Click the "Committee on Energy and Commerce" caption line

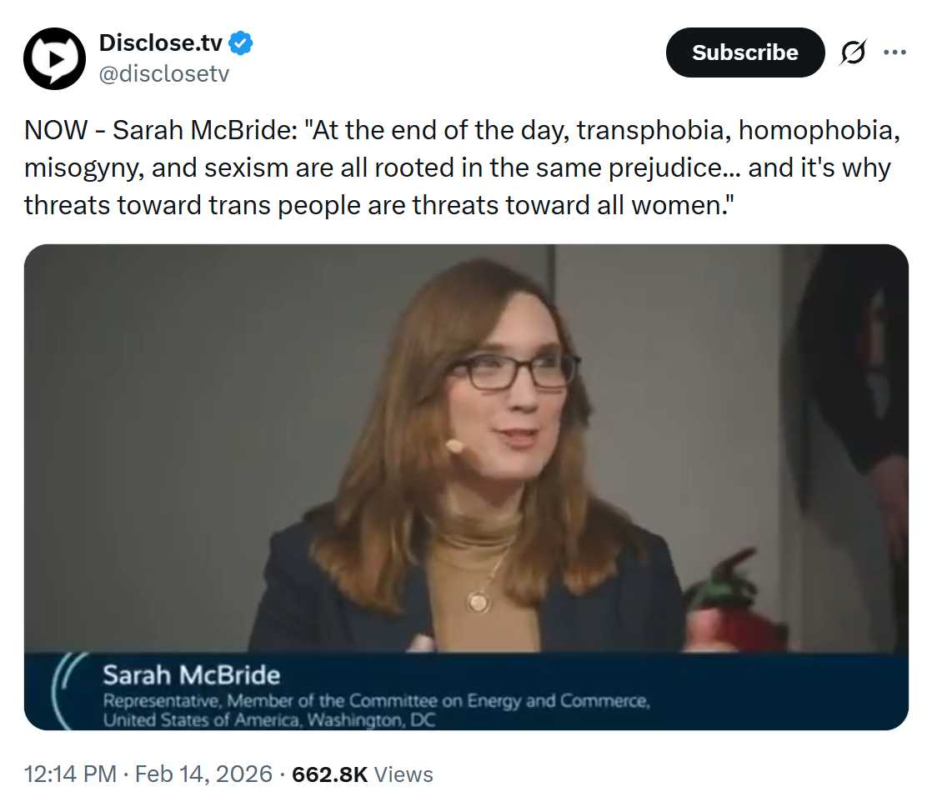pos(499,701)
